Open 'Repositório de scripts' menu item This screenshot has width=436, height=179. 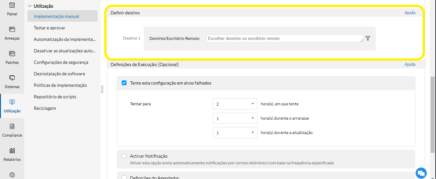tap(55, 97)
